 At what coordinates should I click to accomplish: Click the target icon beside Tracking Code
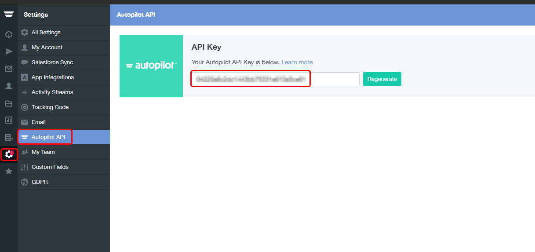[25, 107]
